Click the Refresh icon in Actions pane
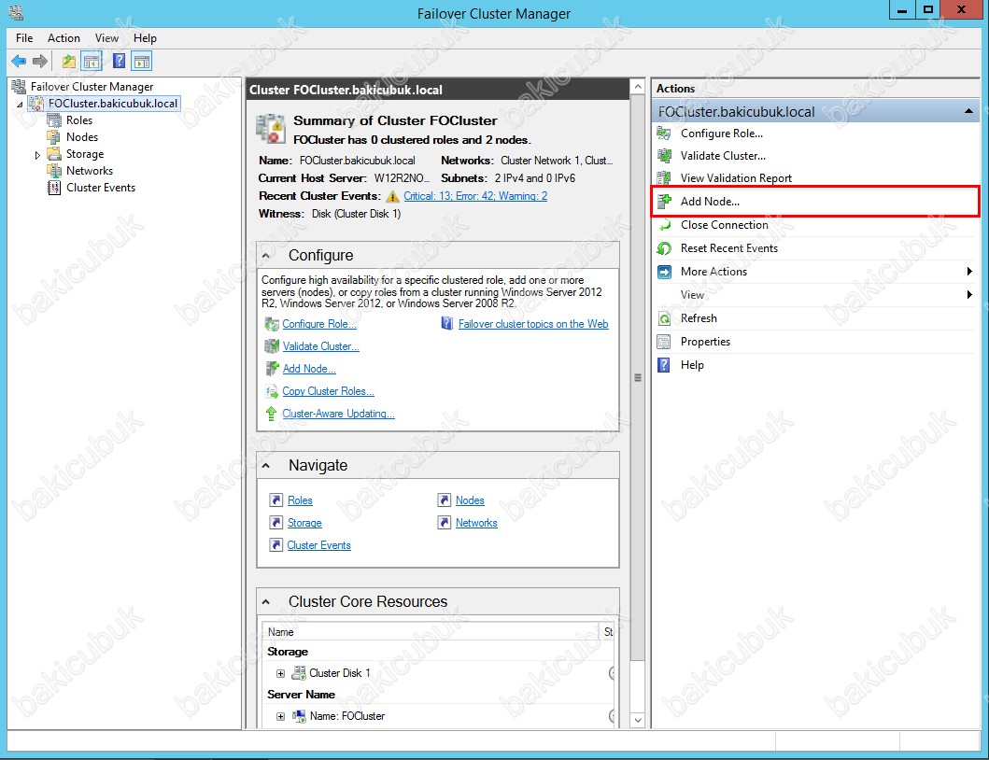This screenshot has height=760, width=989. pos(664,317)
